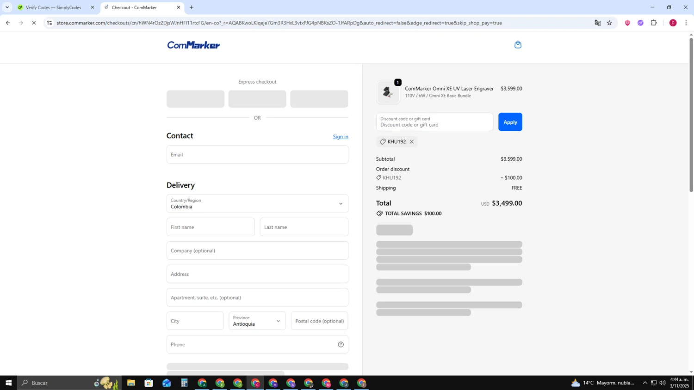Image resolution: width=694 pixels, height=390 pixels.
Task: Open Microsoft Store from taskbar
Action: click(x=149, y=383)
